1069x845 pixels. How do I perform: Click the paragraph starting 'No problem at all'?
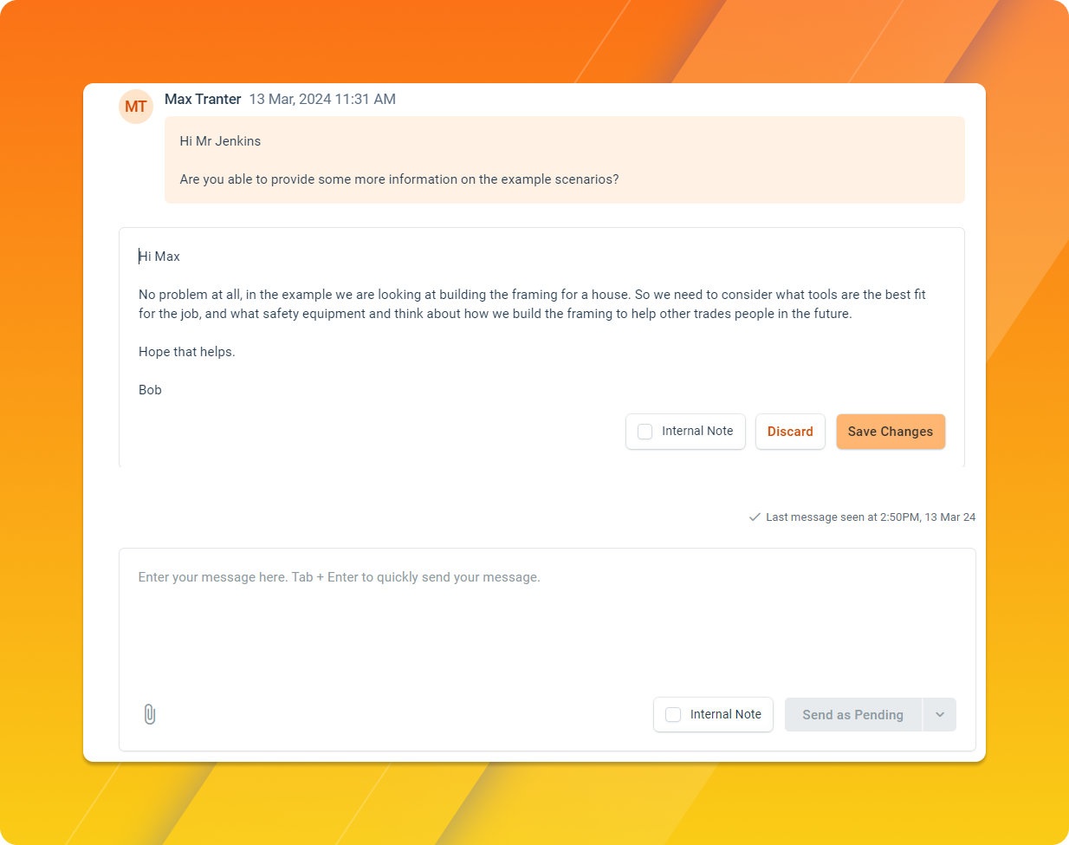[x=532, y=304]
